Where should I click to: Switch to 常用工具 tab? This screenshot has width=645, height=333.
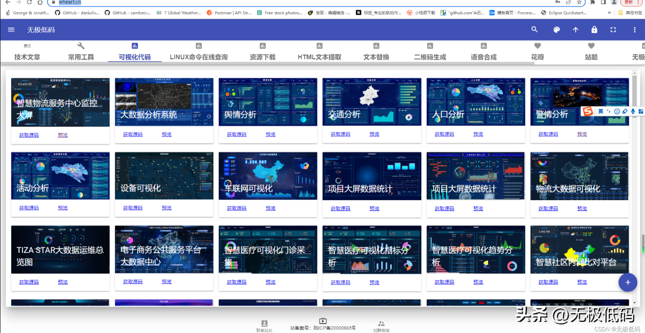pos(81,52)
